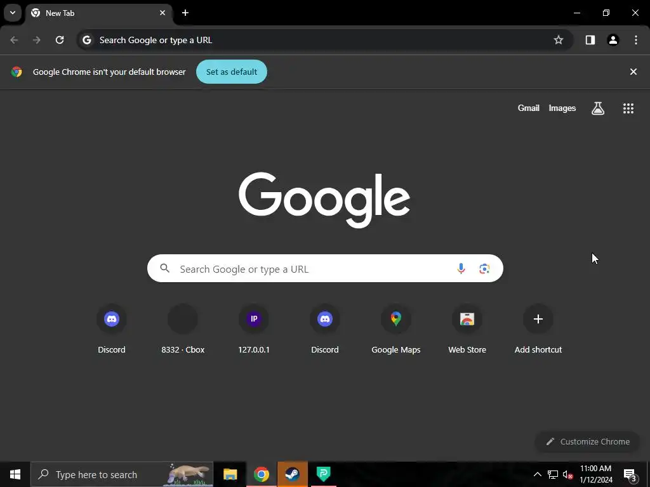Go forward with the forward arrow
650x487 pixels.
pos(37,40)
